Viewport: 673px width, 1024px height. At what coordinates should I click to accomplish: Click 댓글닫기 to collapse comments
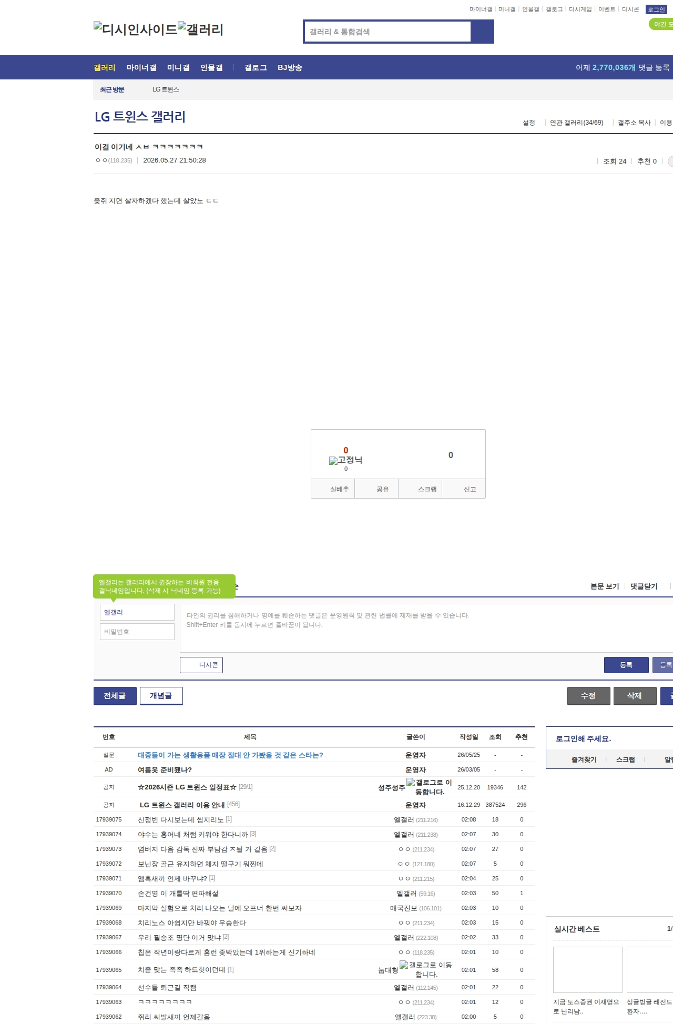pyautogui.click(x=644, y=586)
